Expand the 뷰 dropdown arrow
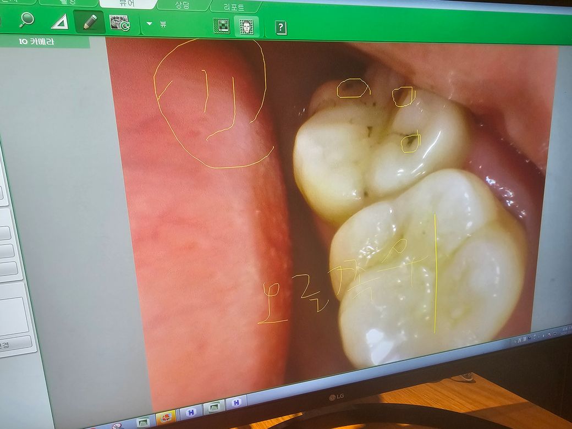This screenshot has height=429, width=572. (149, 24)
